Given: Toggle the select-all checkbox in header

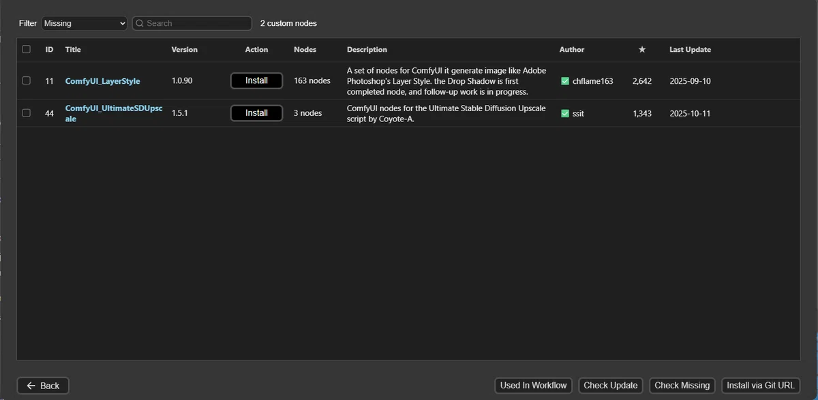Looking at the screenshot, I should (27, 49).
